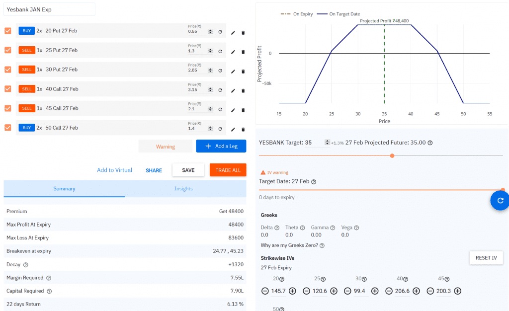Increase IV for strike 25
Image resolution: width=509 pixels, height=311 pixels.
point(334,291)
